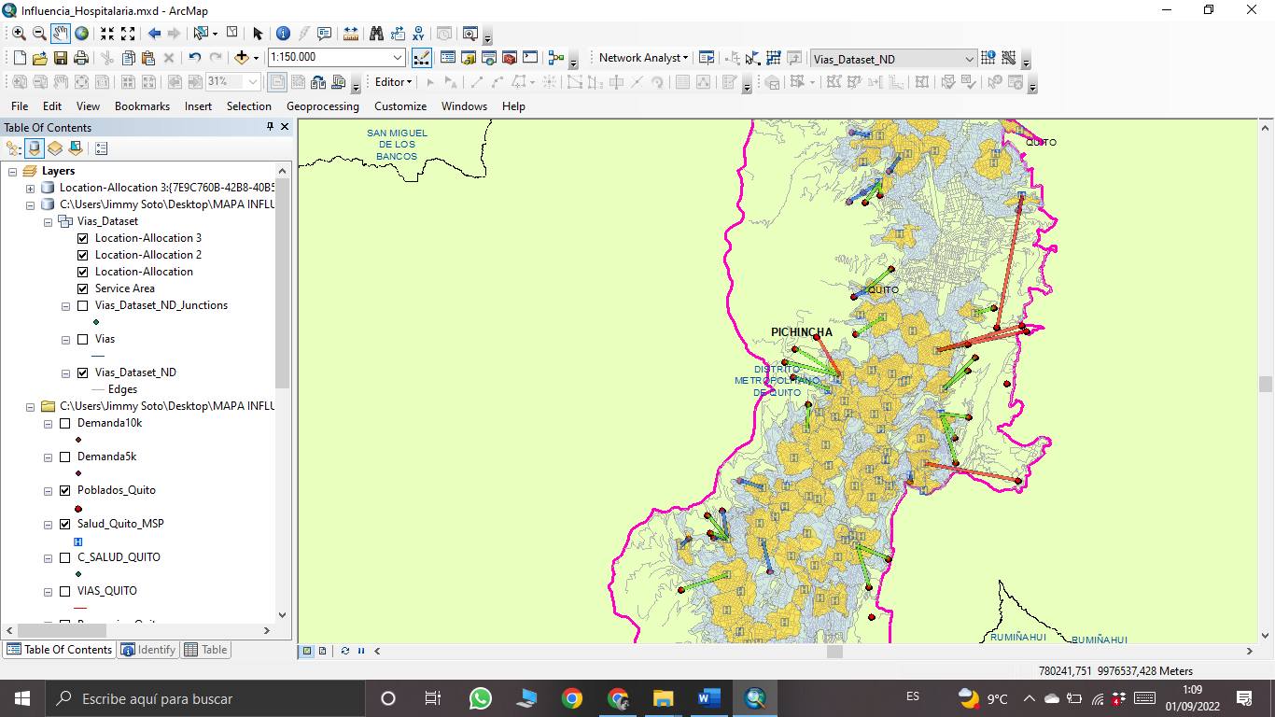Open the HTML Popup tool
Screen dimensions: 1275x717
[x=325, y=34]
